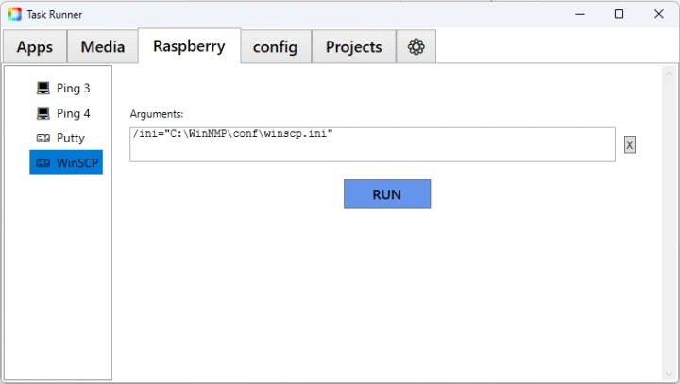Click the Ping 3 computer icon
The image size is (680, 384).
tap(42, 88)
